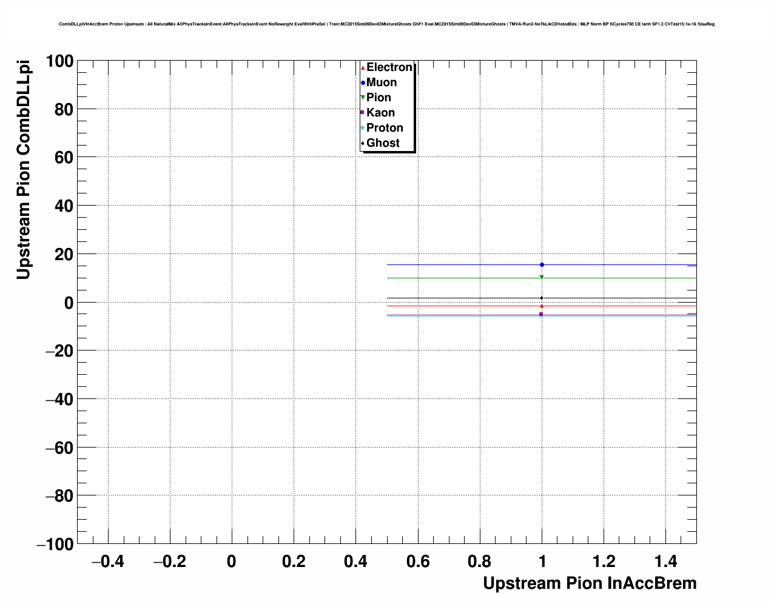Click the blue Muon data point
774x604 pixels.
point(542,264)
